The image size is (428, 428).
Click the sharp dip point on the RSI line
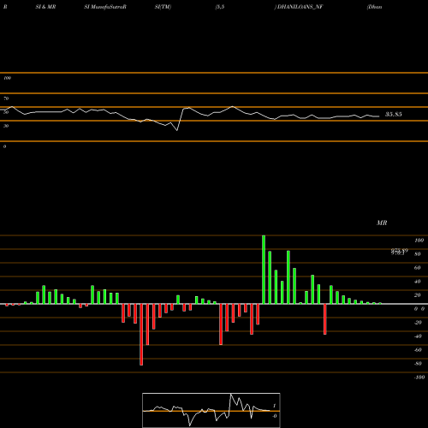tap(177, 130)
